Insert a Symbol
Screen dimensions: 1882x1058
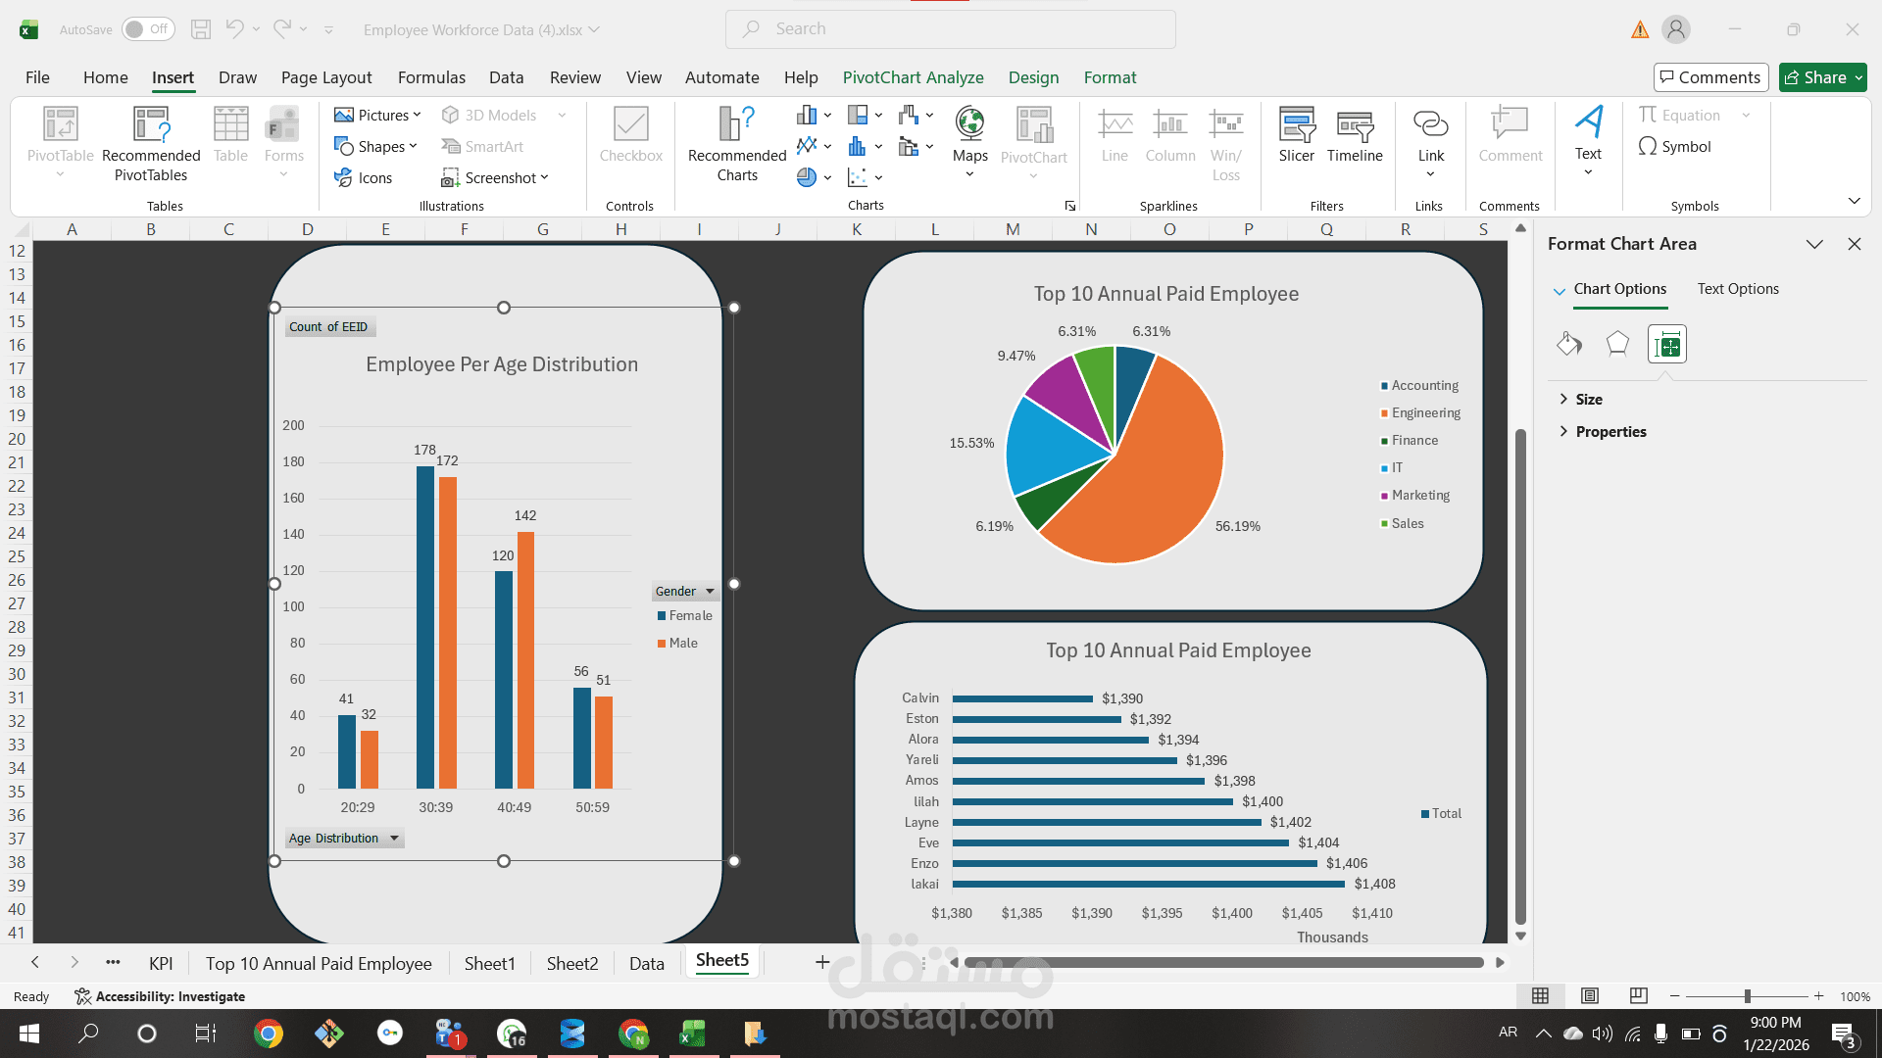click(1674, 146)
